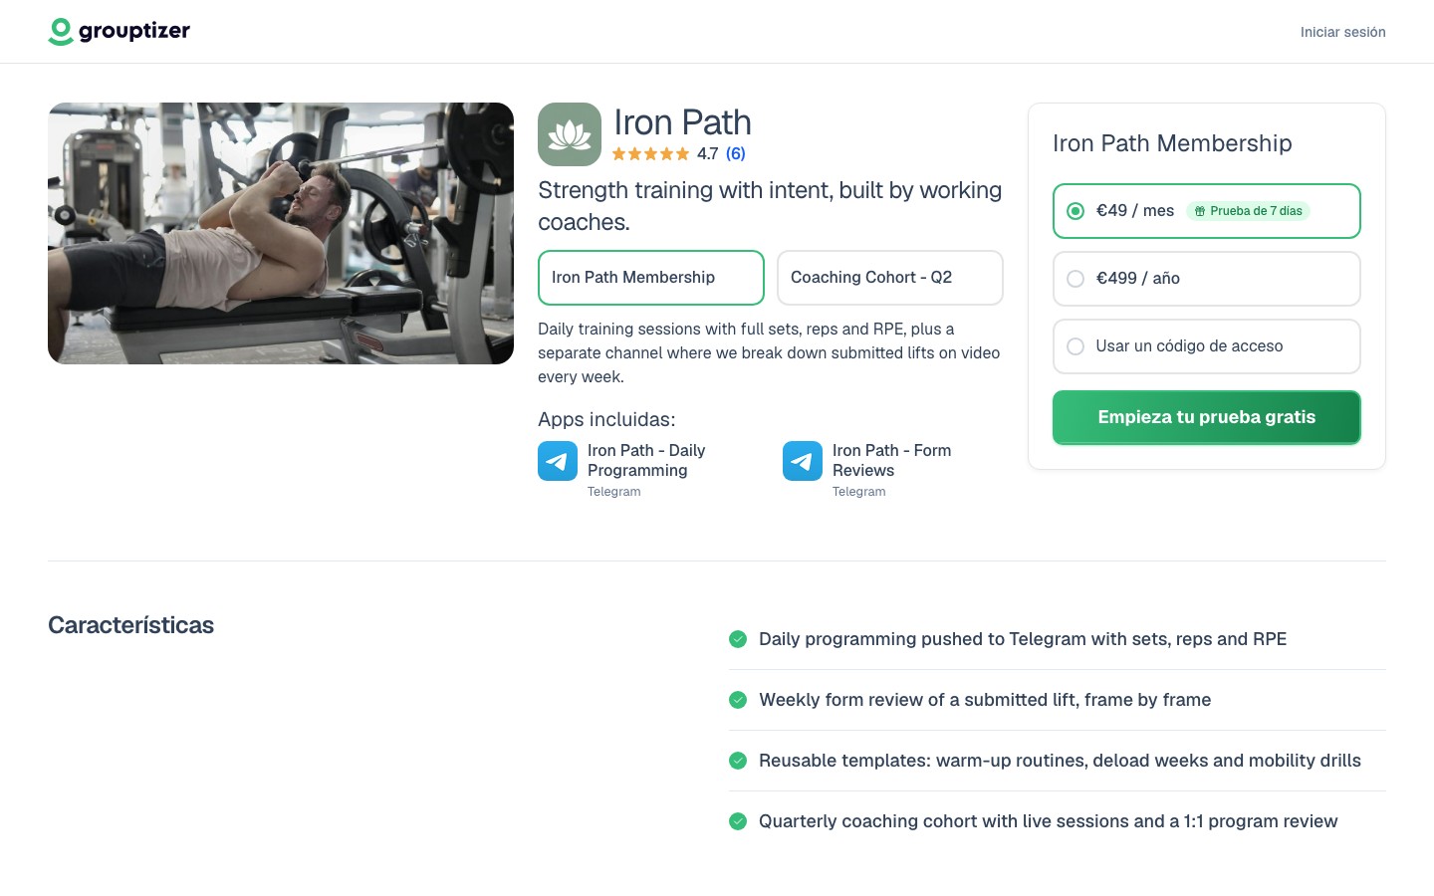This screenshot has width=1434, height=896.
Task: Click the Telegram icon for Form Reviews
Action: point(803,461)
